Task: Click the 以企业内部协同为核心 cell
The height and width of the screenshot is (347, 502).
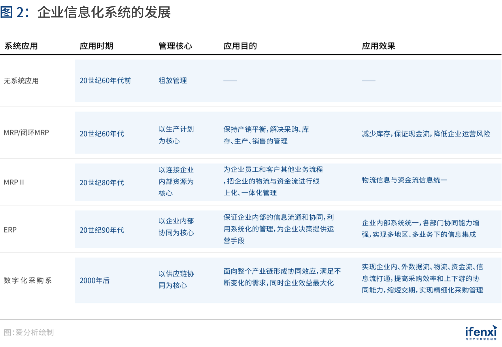Action: tap(176, 227)
